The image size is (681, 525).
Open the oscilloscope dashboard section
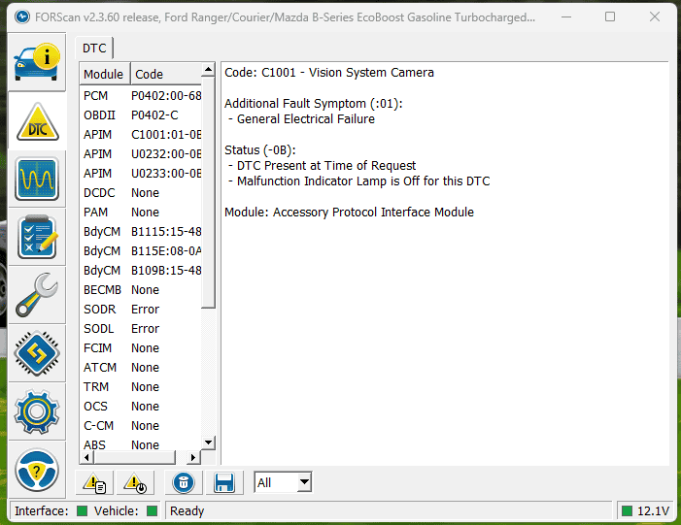tap(37, 179)
